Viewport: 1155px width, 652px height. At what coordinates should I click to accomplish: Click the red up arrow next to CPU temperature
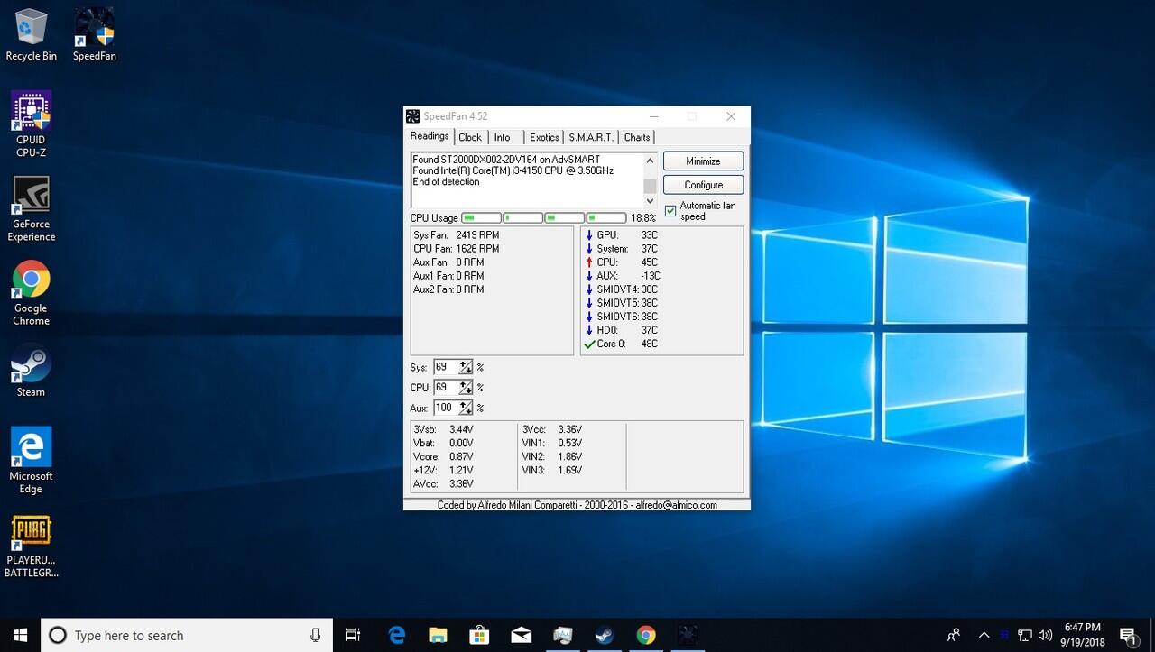(589, 262)
